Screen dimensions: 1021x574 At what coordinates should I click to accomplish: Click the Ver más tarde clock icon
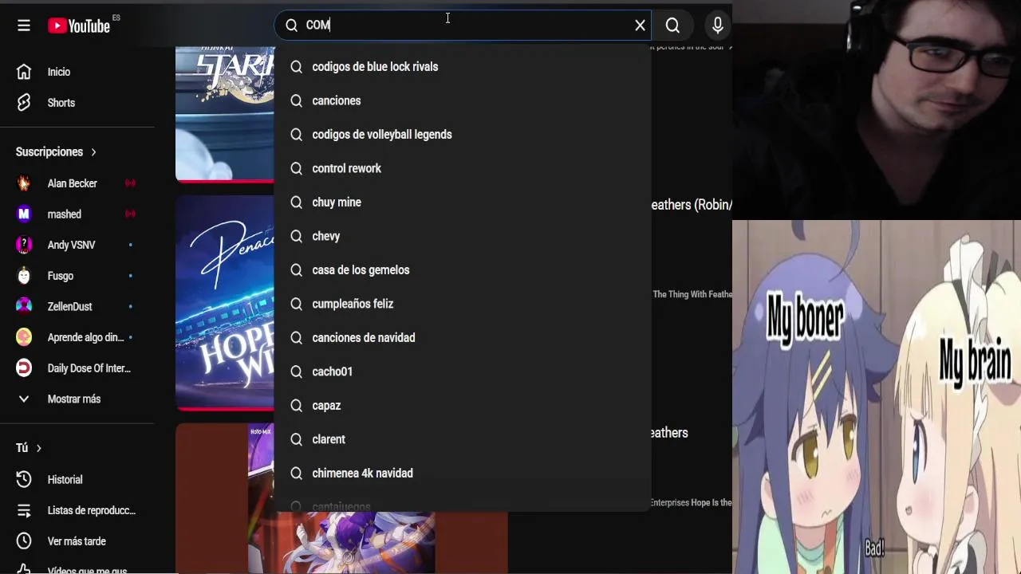coord(24,541)
